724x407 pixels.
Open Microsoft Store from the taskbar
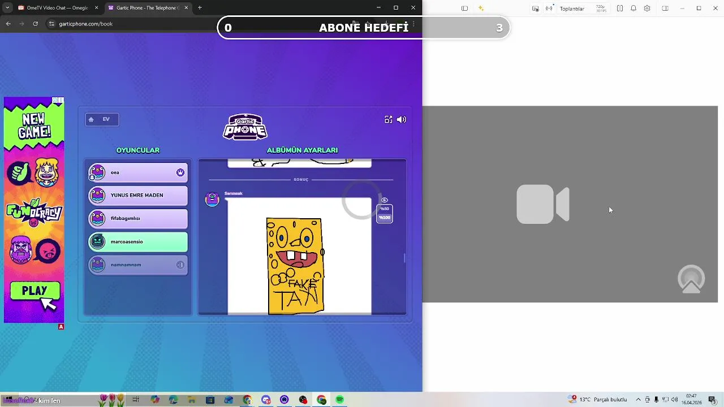click(x=210, y=400)
